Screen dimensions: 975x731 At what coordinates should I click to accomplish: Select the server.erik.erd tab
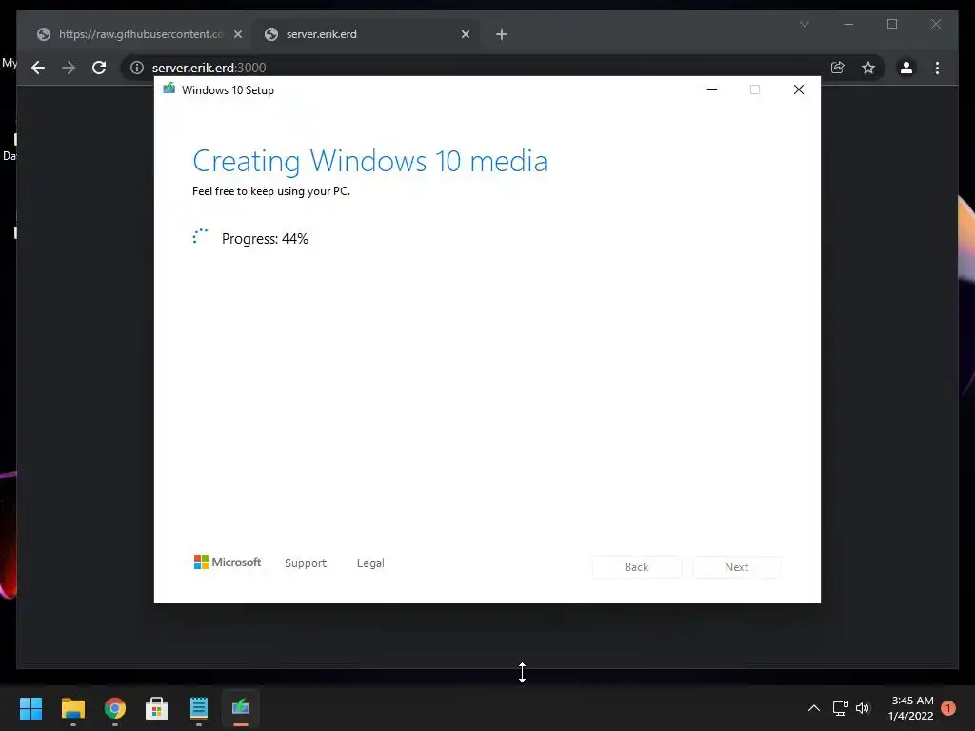pos(366,34)
